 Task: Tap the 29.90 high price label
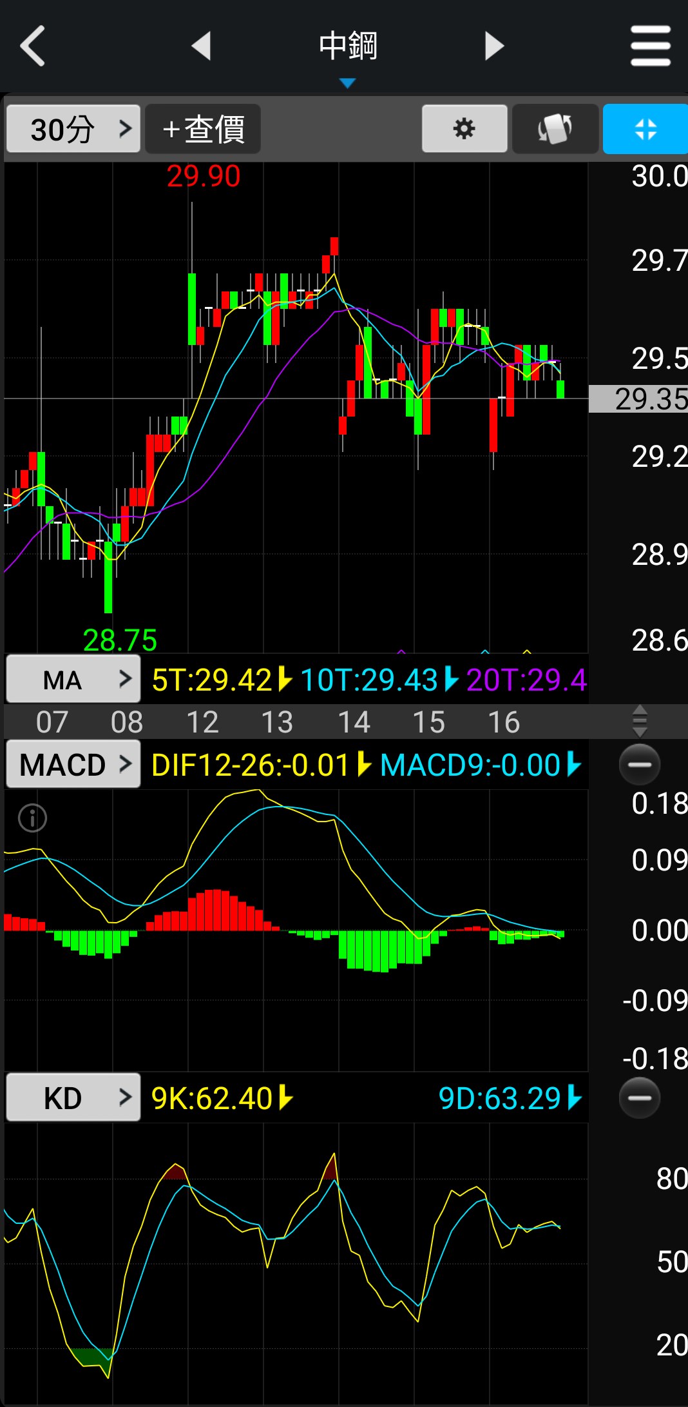(204, 176)
